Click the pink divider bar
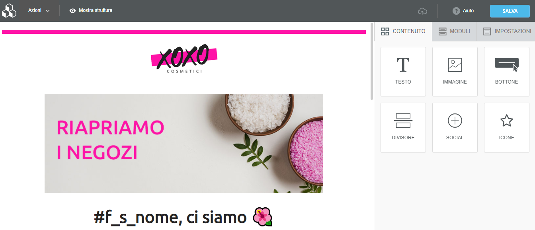Image resolution: width=535 pixels, height=230 pixels. [184, 32]
